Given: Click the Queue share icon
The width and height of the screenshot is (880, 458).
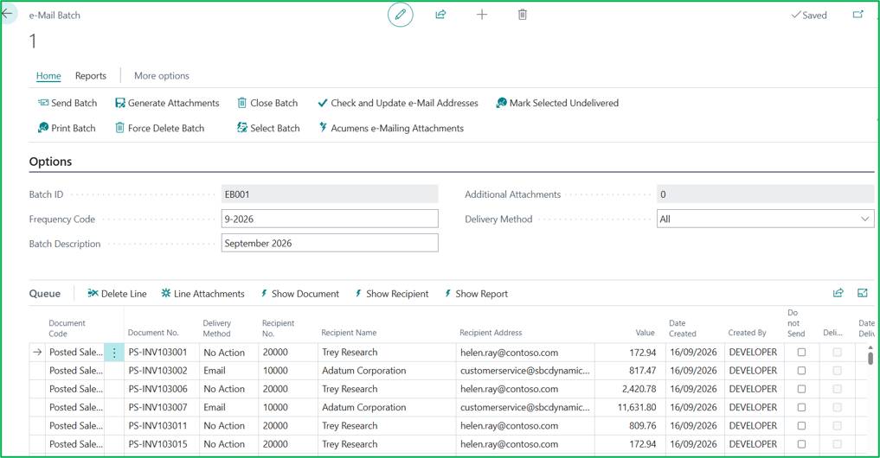Looking at the screenshot, I should click(x=838, y=293).
